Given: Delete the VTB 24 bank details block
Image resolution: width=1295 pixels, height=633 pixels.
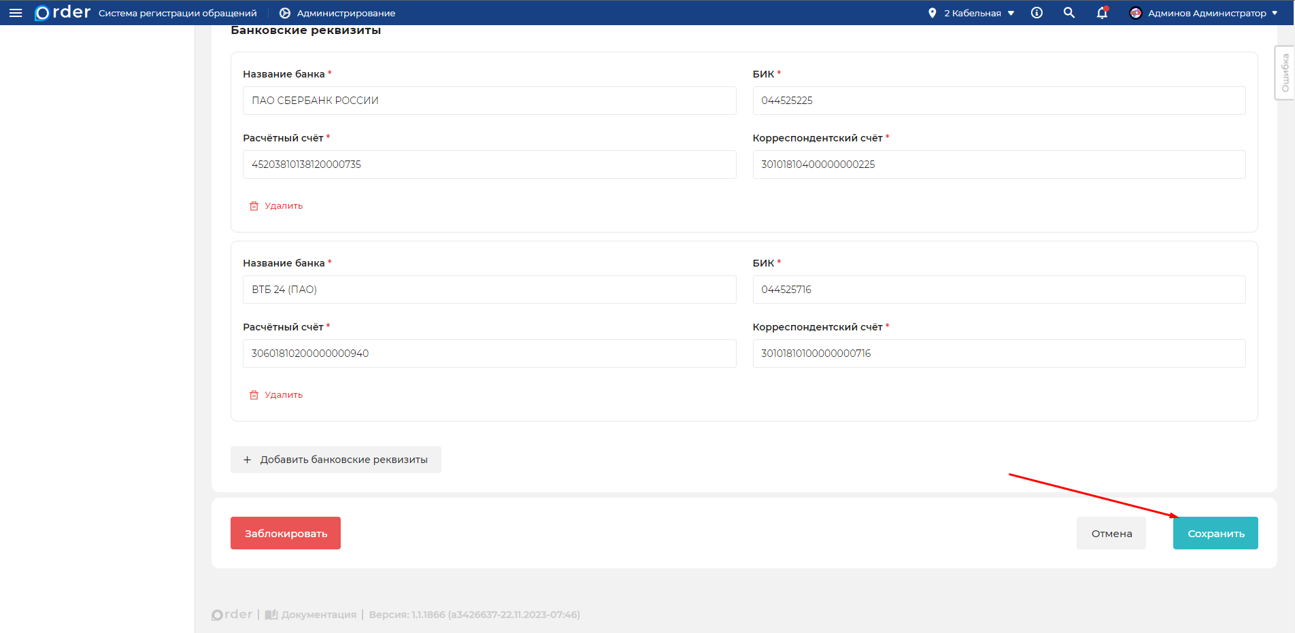Looking at the screenshot, I should tap(276, 395).
